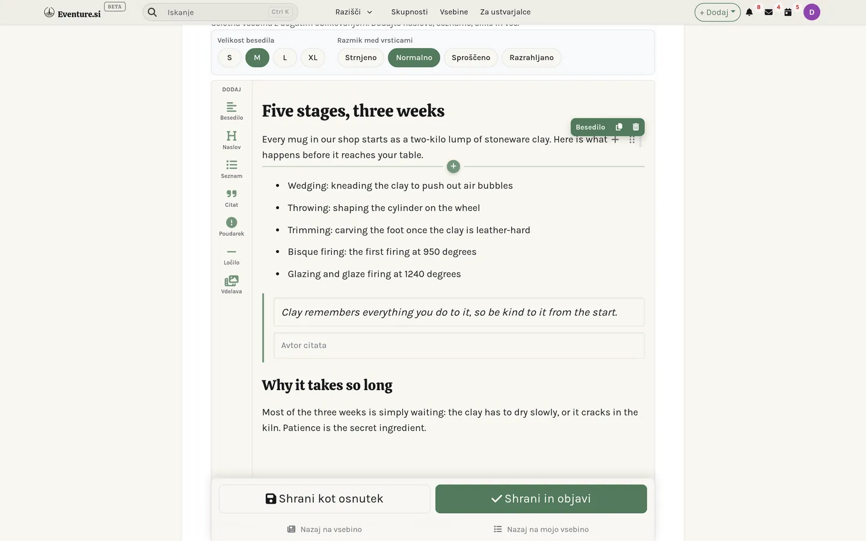Image resolution: width=866 pixels, height=541 pixels.
Task: Add a Vdelava embed block
Action: pos(232,284)
